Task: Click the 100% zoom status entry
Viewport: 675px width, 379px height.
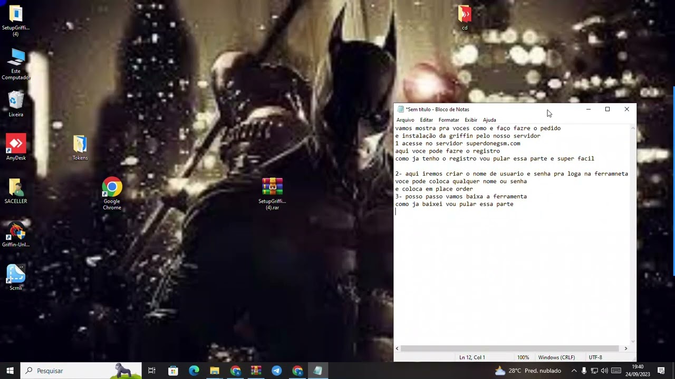Action: coord(523,357)
